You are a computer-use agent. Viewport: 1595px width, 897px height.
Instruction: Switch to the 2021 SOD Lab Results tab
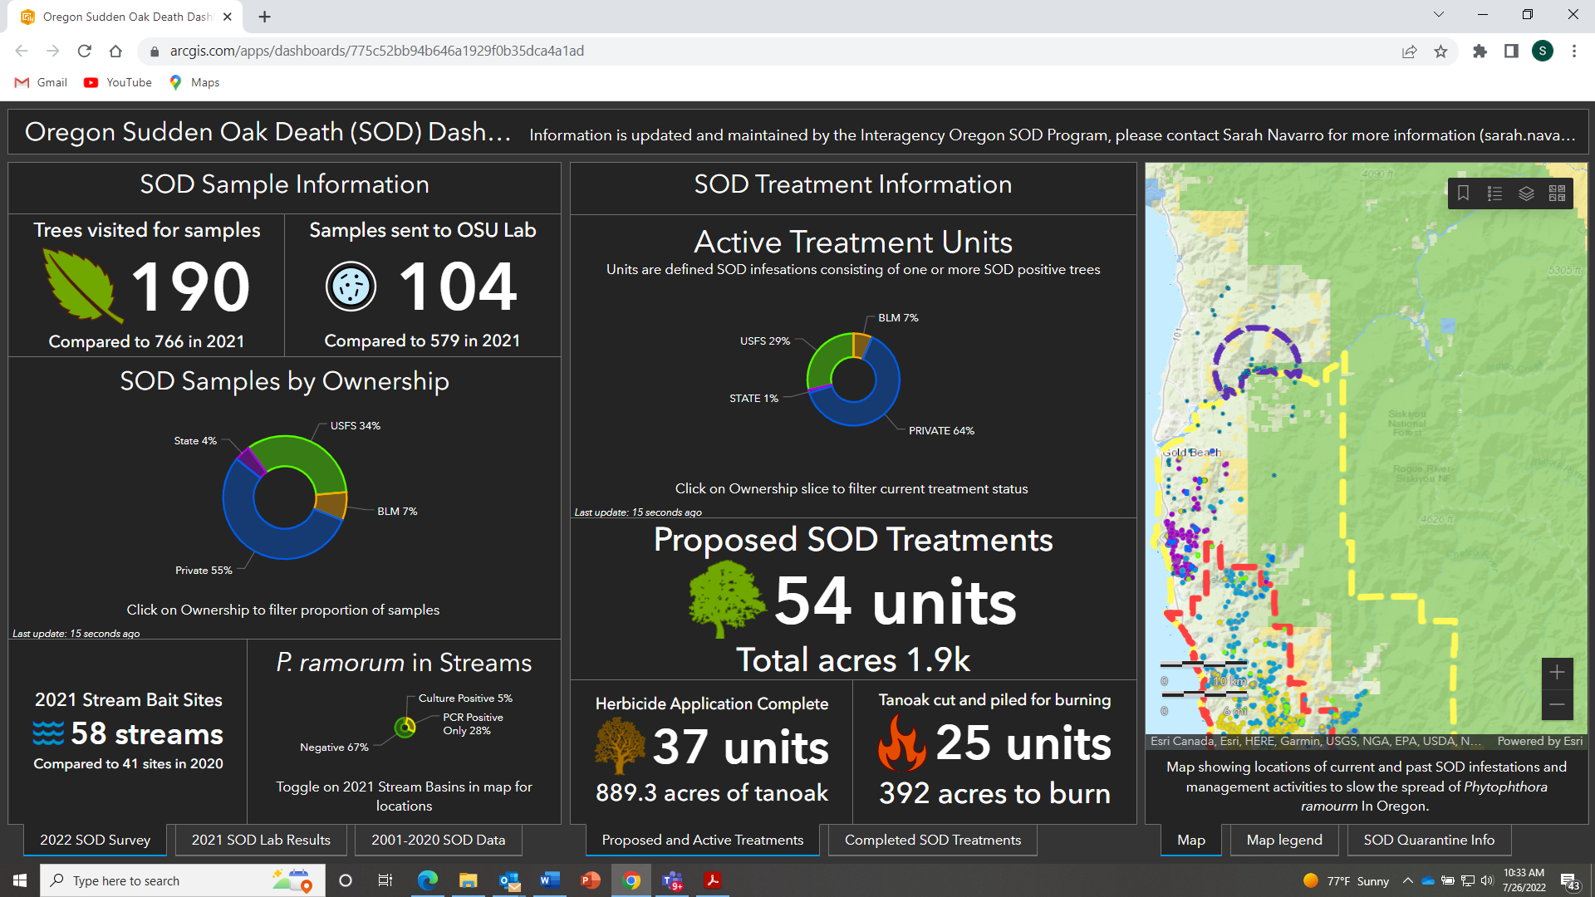[x=261, y=840]
